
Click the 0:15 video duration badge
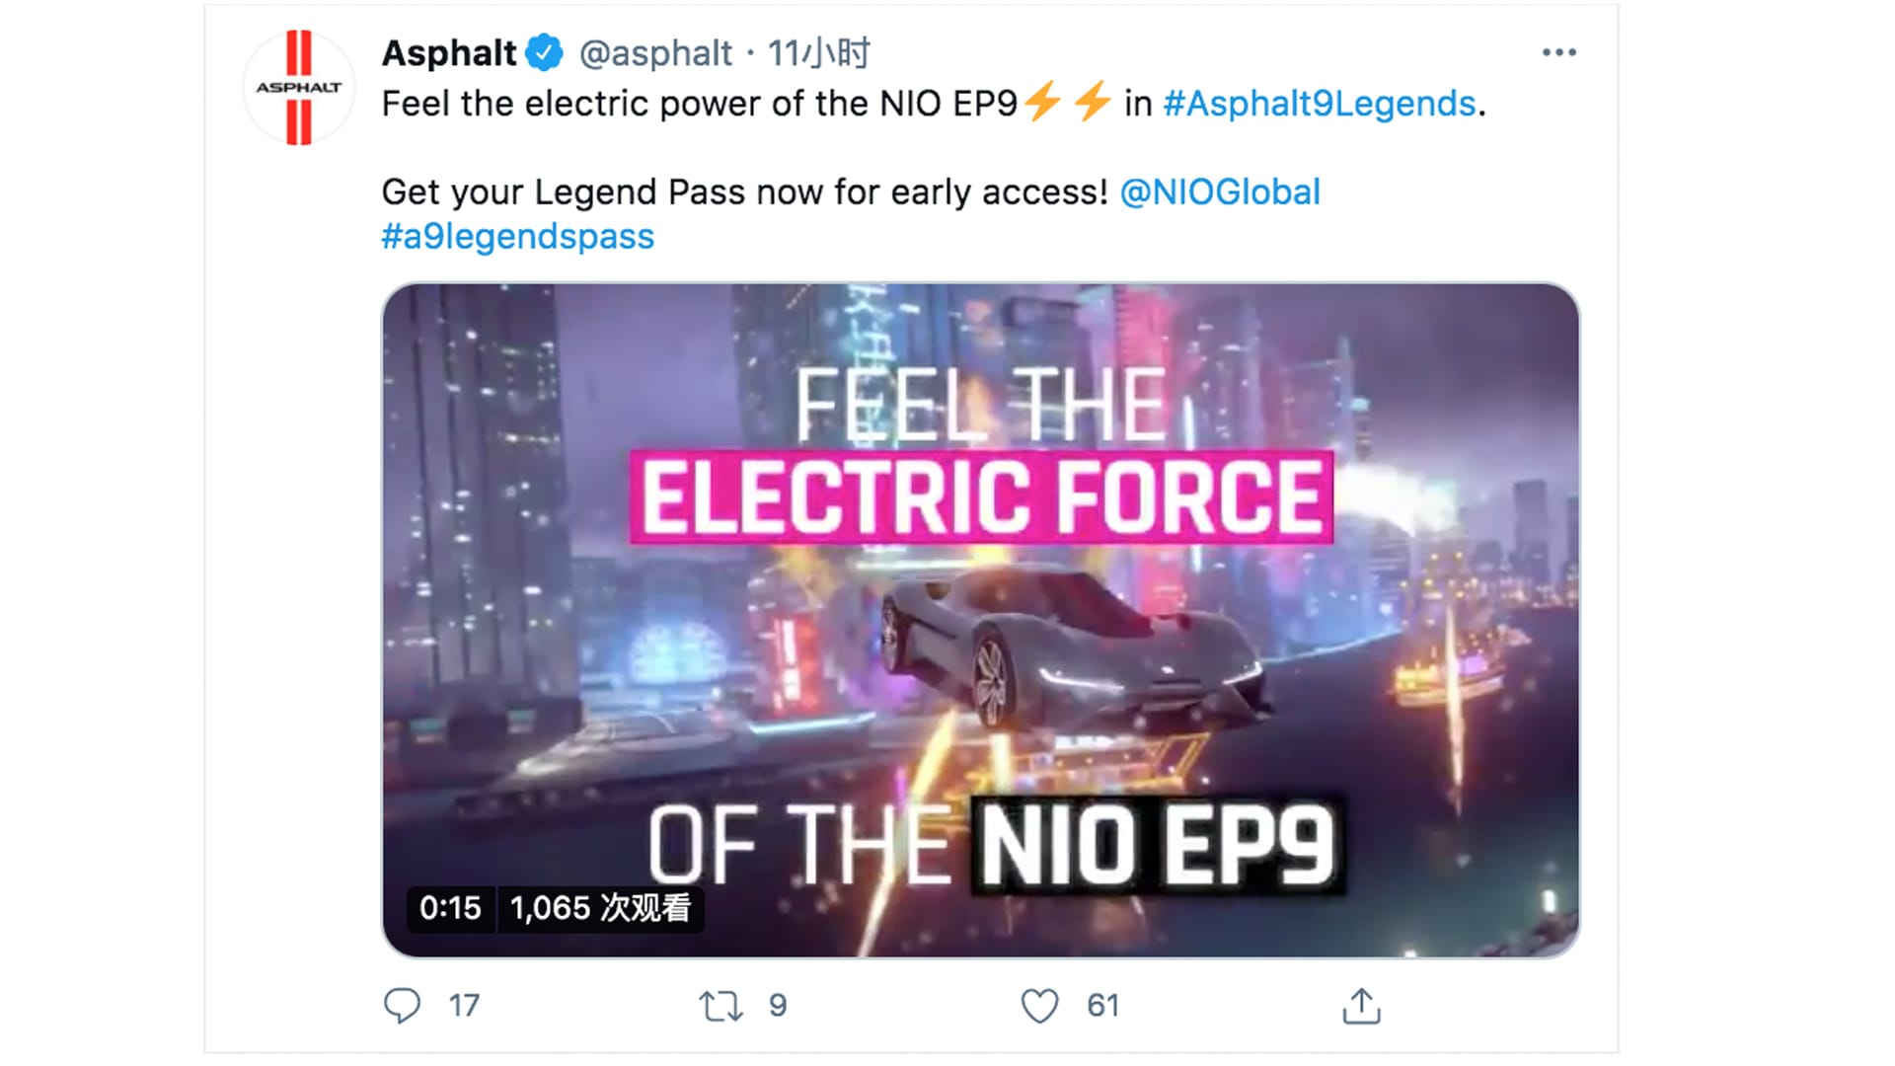(x=450, y=908)
